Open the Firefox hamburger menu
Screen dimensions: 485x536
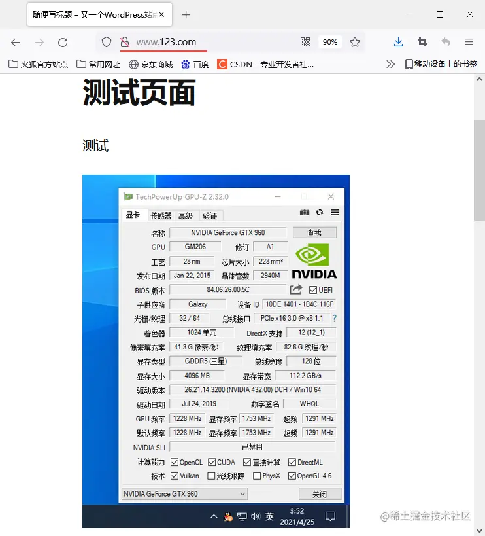469,42
